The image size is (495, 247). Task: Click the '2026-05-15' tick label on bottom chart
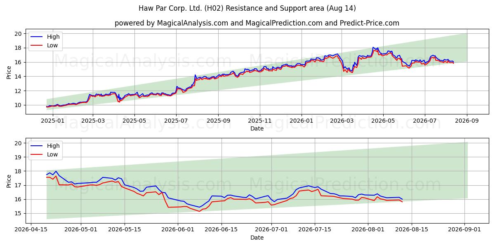pos(125,230)
